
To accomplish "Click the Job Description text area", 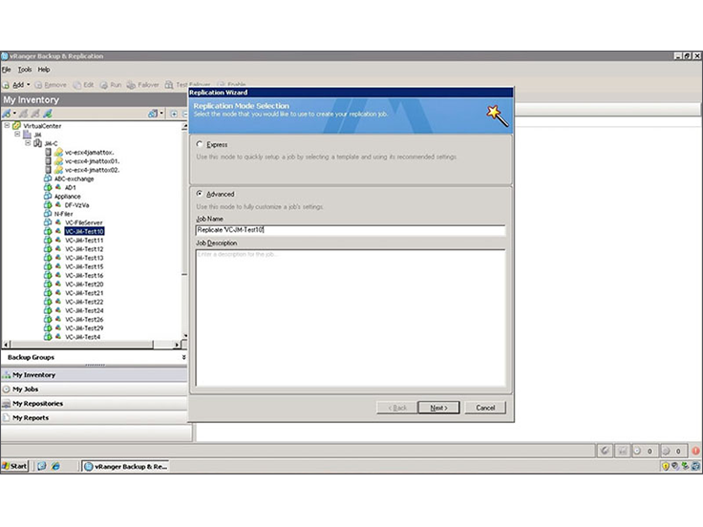I will [351, 318].
